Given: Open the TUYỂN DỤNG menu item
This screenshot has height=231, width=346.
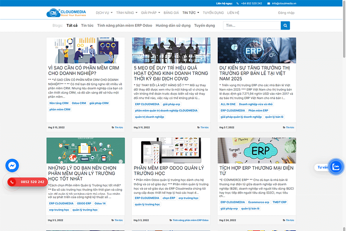Looking at the screenshot, I should click(x=213, y=13).
